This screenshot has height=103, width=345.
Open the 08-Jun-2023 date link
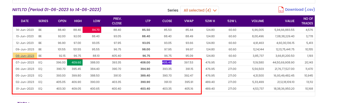[x=25, y=56]
